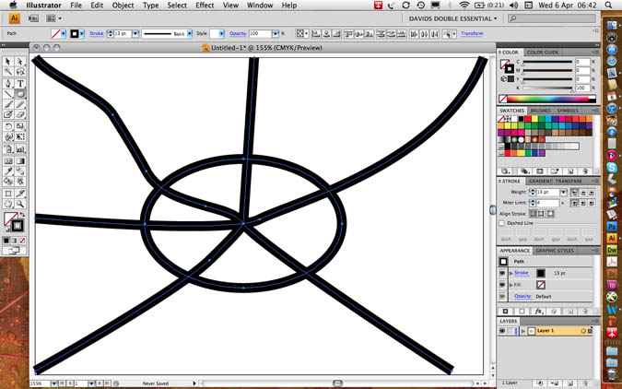Screen dimensions: 622x389
Task: Open the Effect menu
Action: pyautogui.click(x=205, y=6)
